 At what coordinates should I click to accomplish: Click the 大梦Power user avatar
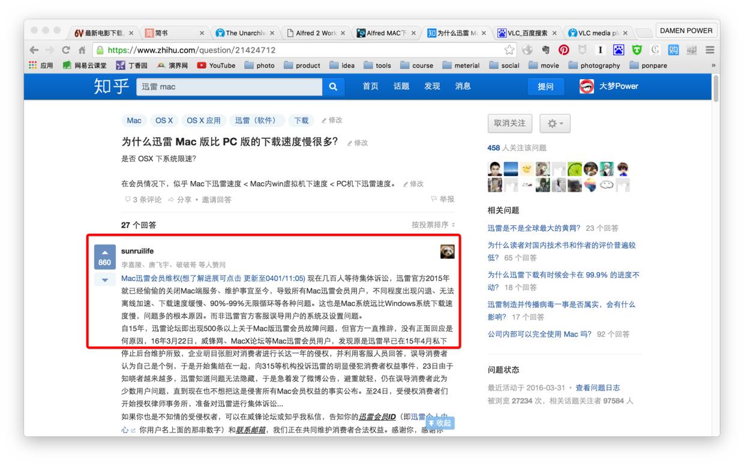tap(587, 86)
